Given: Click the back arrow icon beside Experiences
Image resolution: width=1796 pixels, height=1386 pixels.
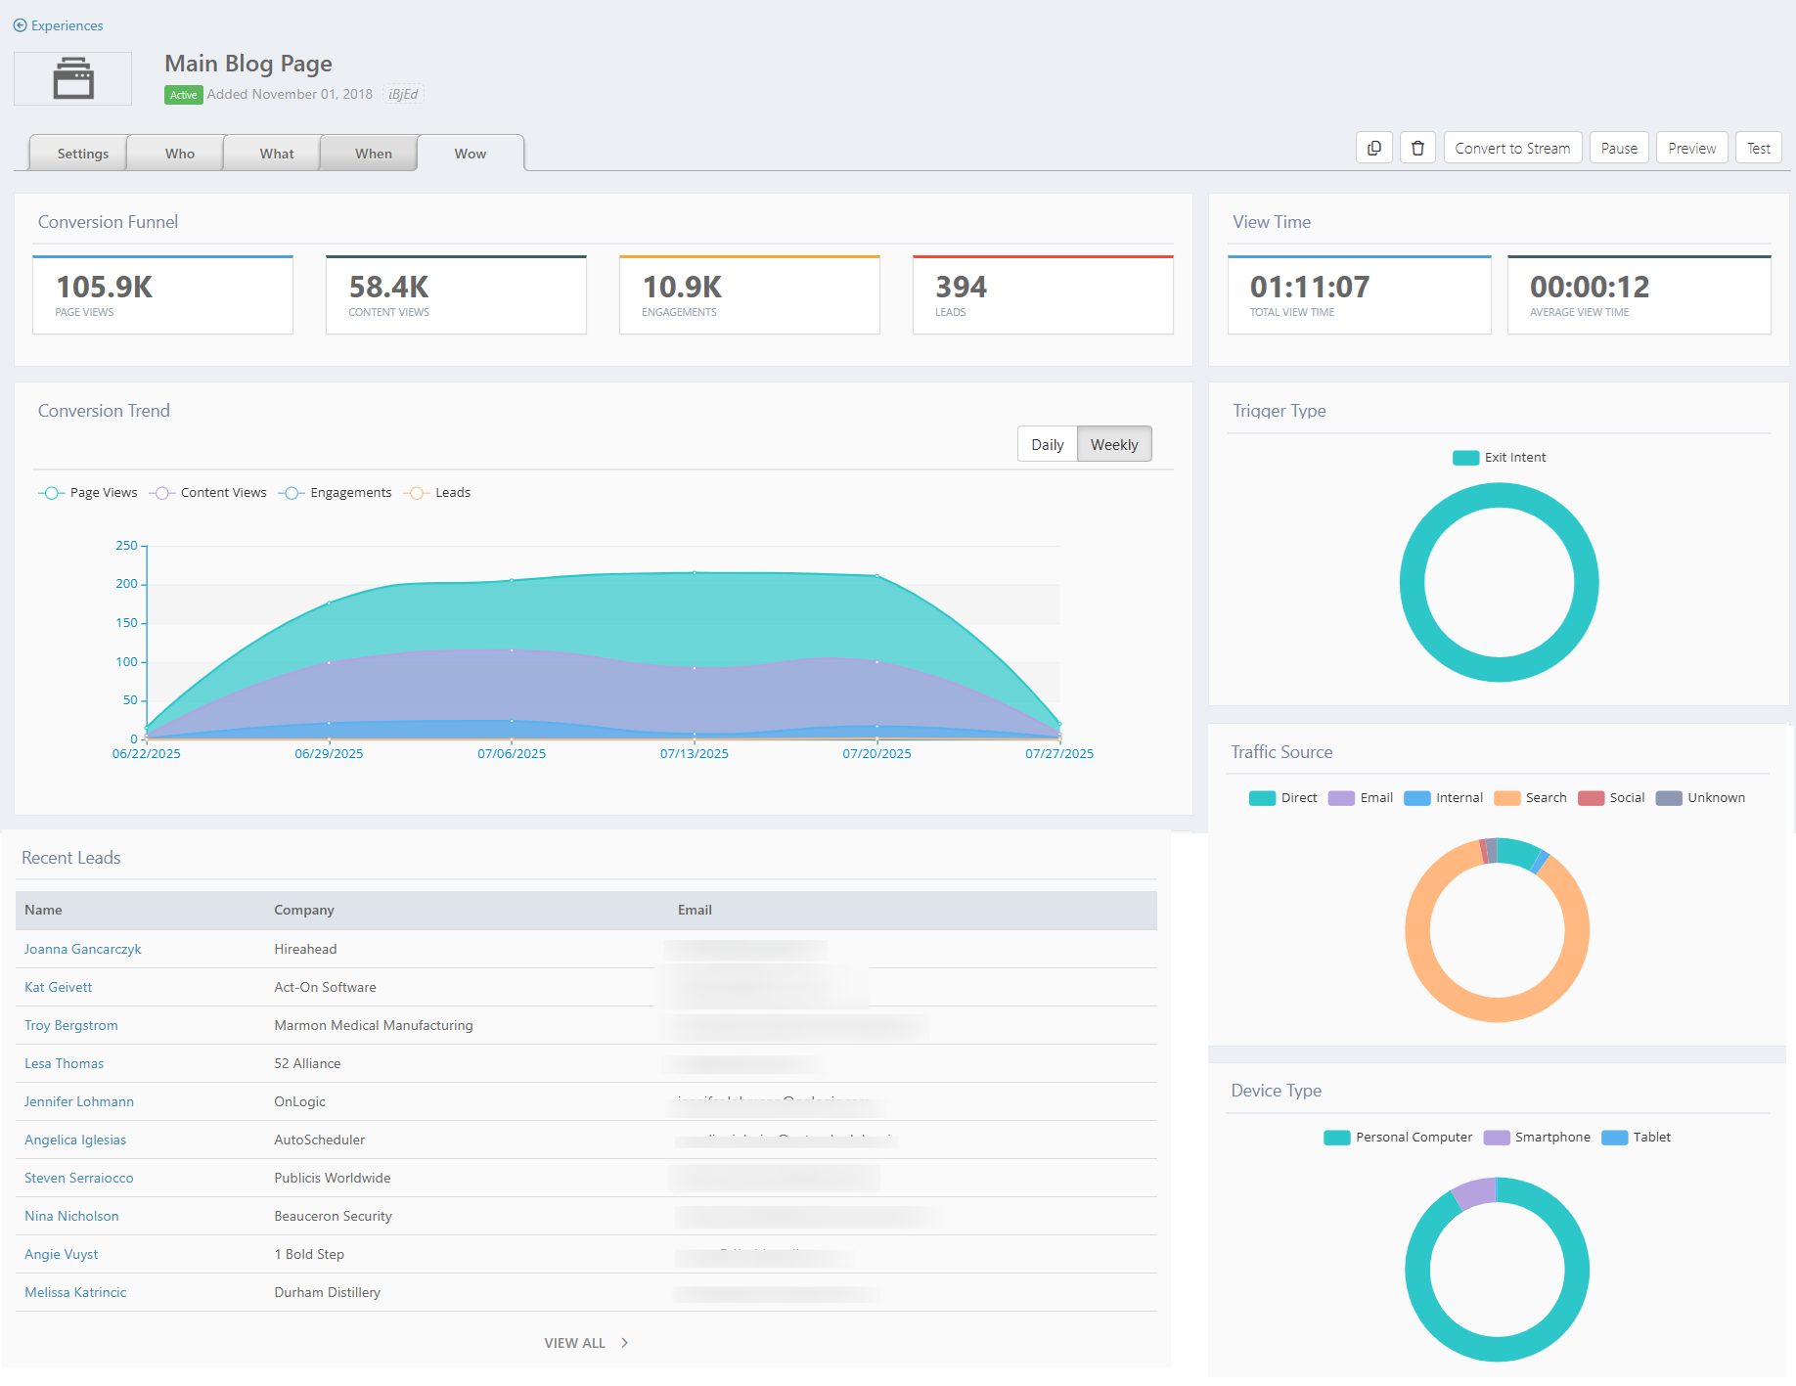Looking at the screenshot, I should (20, 25).
